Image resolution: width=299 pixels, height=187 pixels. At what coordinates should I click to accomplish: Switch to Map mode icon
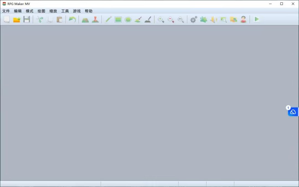[85, 19]
